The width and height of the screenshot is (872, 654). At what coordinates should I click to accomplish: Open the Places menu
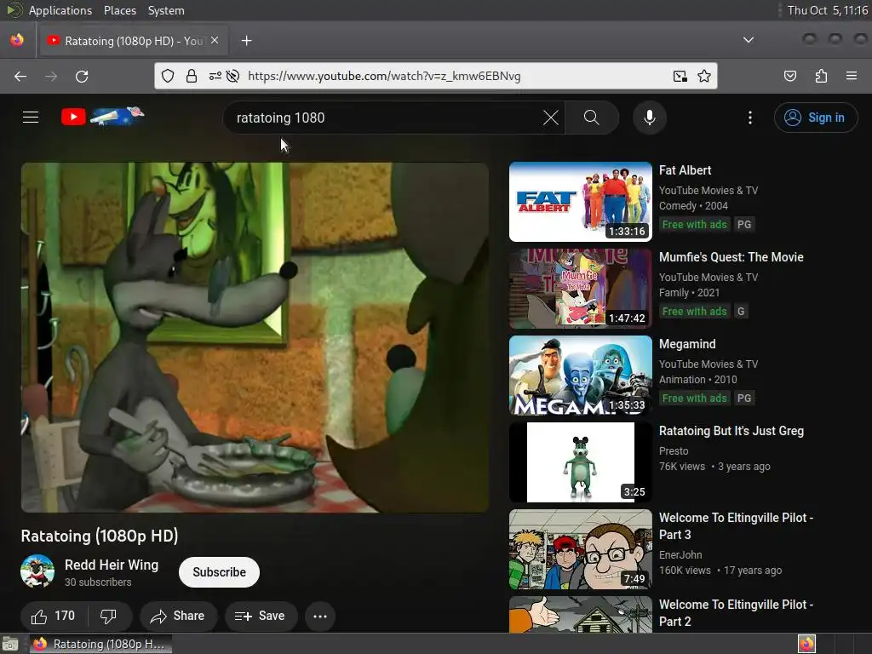pyautogui.click(x=119, y=10)
